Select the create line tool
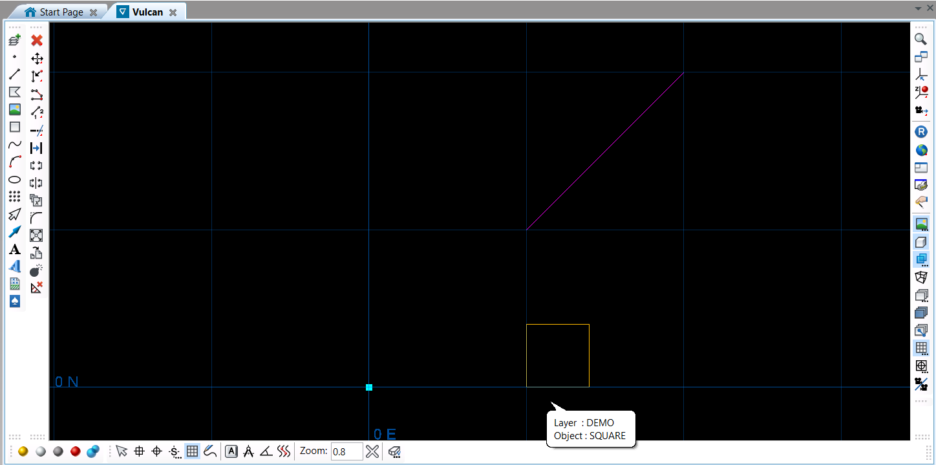 [x=15, y=74]
